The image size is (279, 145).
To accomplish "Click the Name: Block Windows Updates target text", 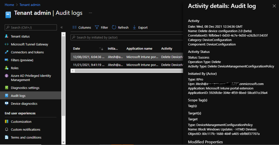I will click(x=222, y=129).
